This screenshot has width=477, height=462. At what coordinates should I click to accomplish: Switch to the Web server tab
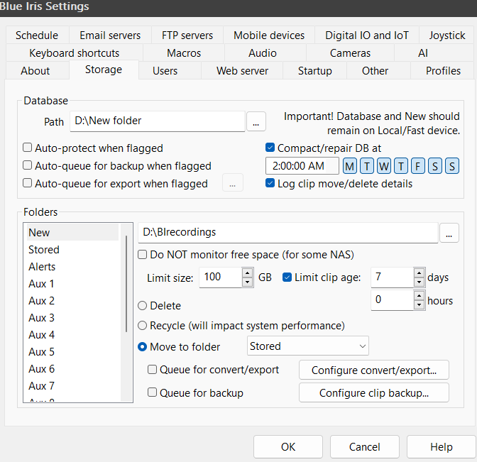242,70
